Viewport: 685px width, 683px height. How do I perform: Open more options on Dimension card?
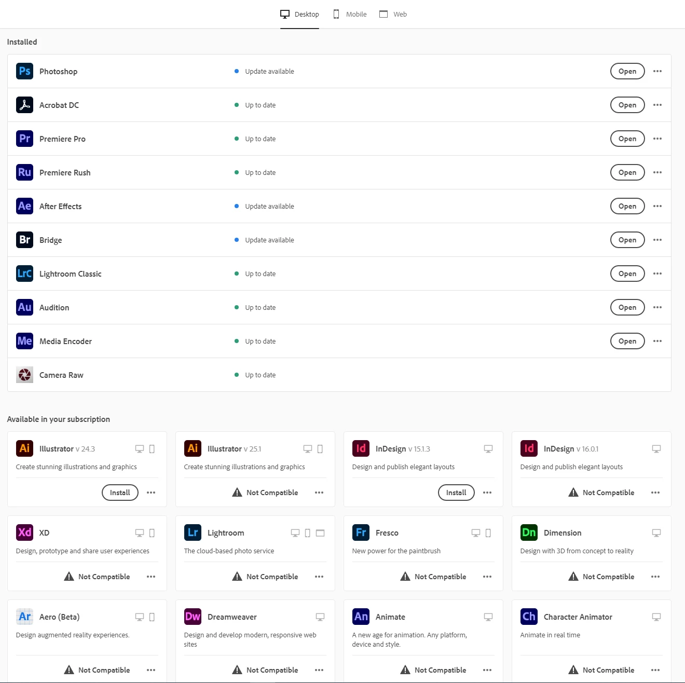(x=655, y=577)
